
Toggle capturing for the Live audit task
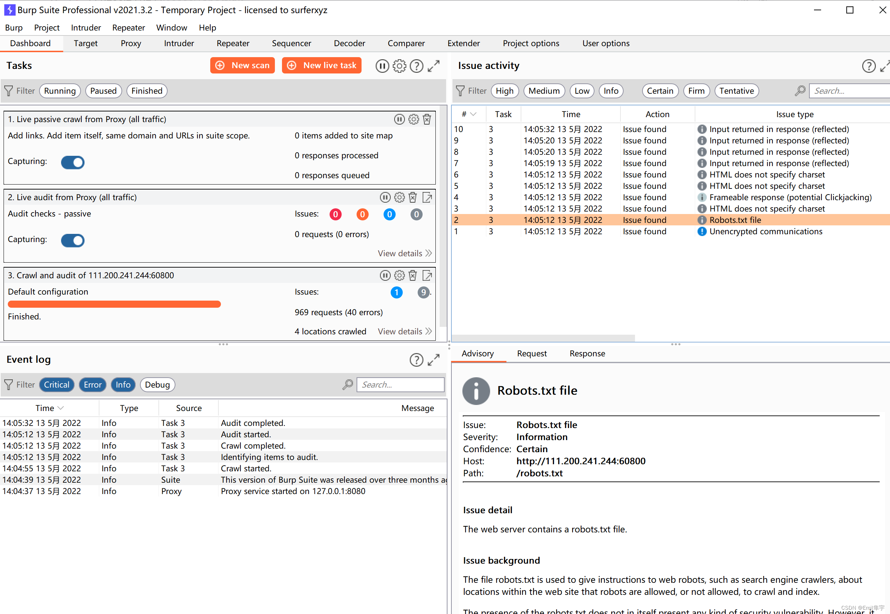point(72,240)
